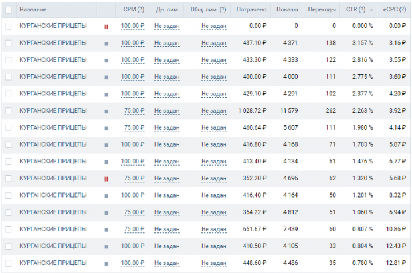Click stop icon for ad with 3.157% CTR

[106, 43]
